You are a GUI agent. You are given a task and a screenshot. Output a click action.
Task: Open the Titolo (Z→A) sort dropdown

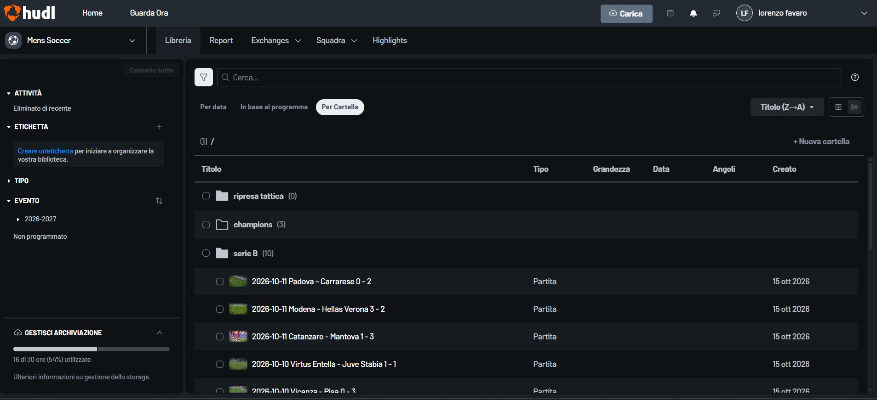pyautogui.click(x=787, y=107)
